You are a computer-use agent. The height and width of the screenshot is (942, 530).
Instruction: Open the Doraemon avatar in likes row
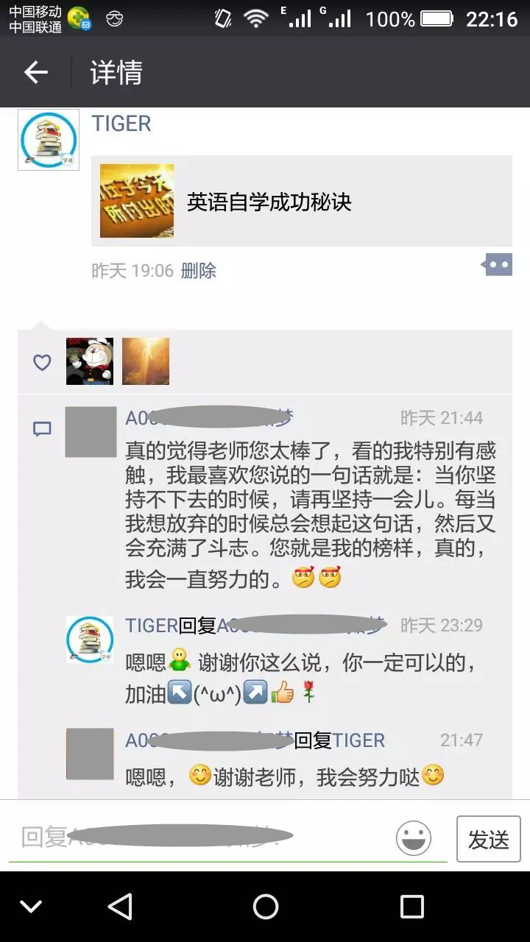pos(90,361)
